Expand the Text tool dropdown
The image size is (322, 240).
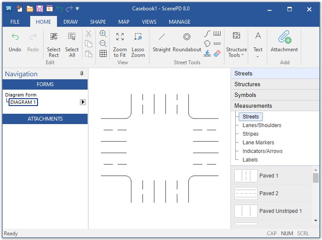[258, 56]
